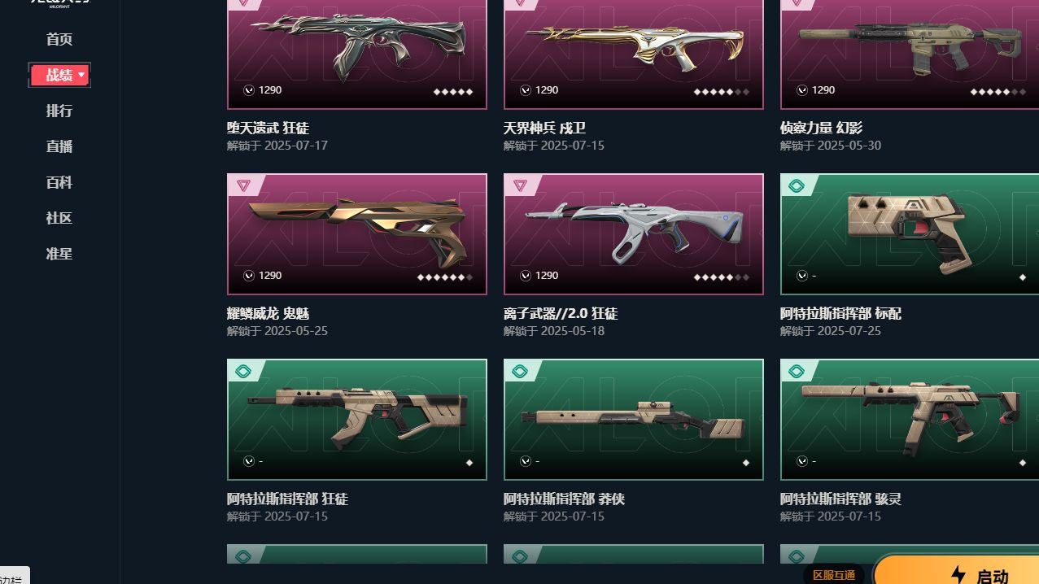
Task: Click the 区服互通 label button
Action: click(x=834, y=575)
